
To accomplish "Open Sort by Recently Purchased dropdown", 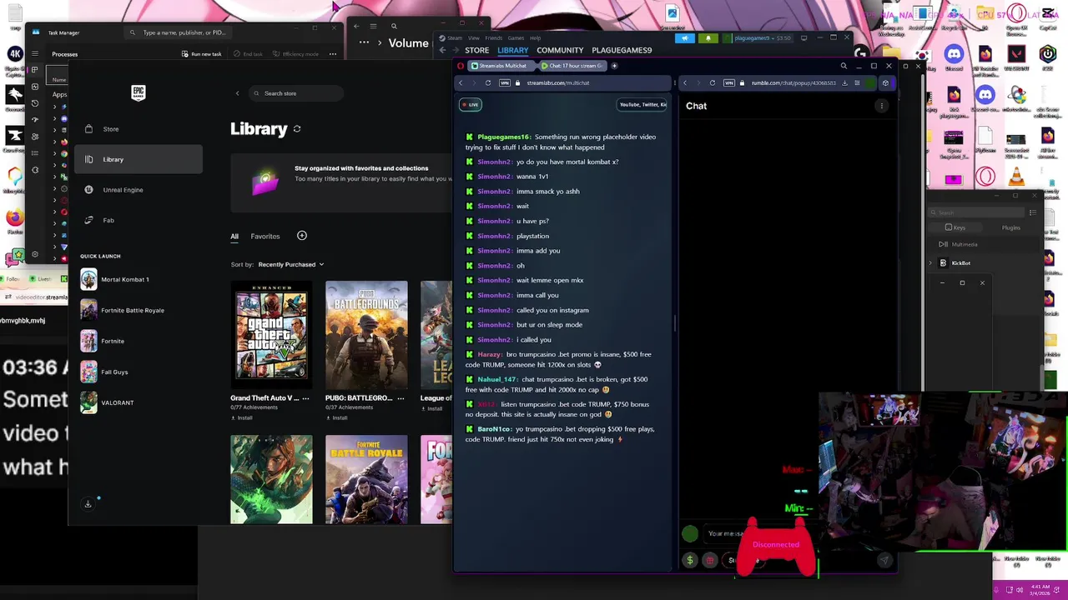I will (290, 264).
